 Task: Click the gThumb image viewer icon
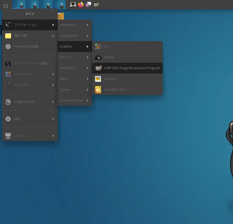pos(98,79)
